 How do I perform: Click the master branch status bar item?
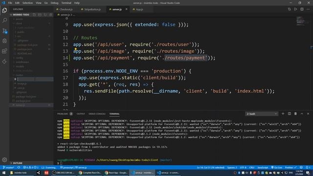click(x=9, y=167)
